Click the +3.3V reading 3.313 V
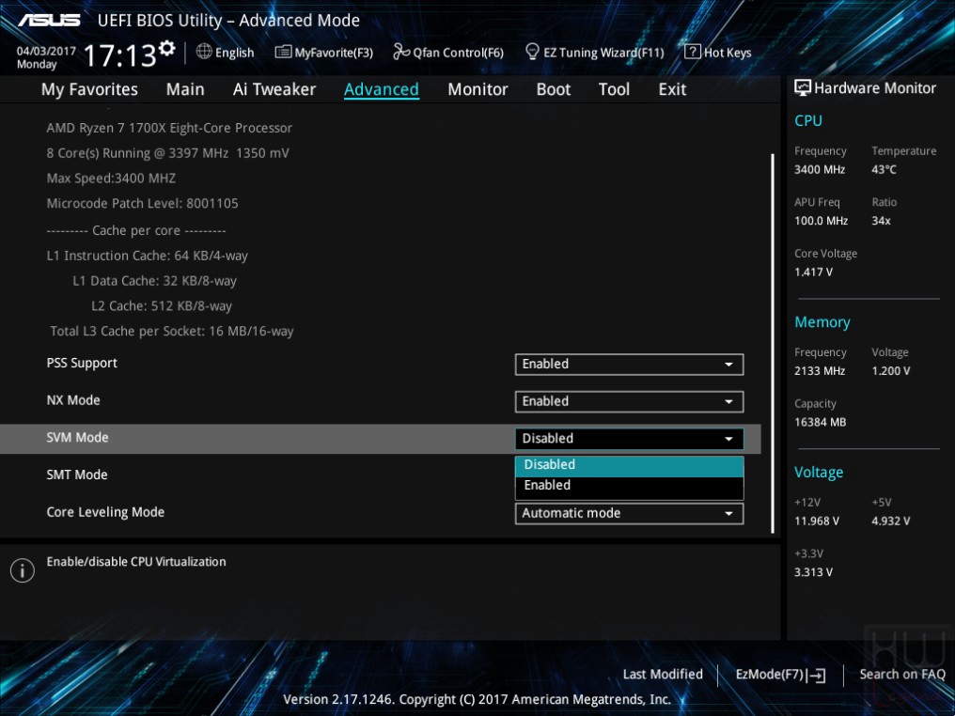This screenshot has height=716, width=955. (x=813, y=572)
